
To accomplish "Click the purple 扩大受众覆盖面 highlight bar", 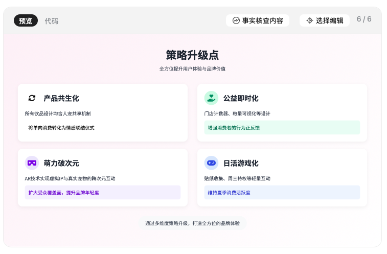I will (x=103, y=193).
